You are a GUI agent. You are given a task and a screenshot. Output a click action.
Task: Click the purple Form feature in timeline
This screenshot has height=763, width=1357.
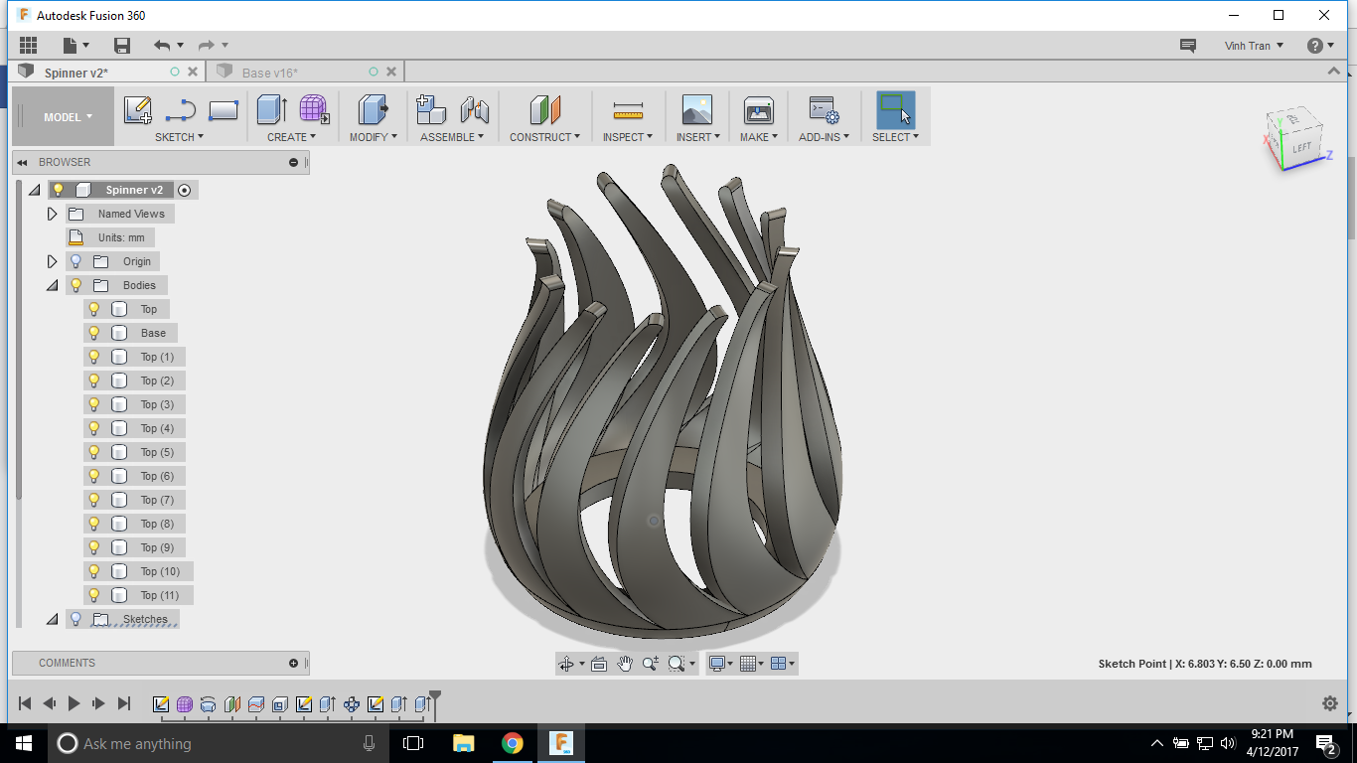click(185, 704)
